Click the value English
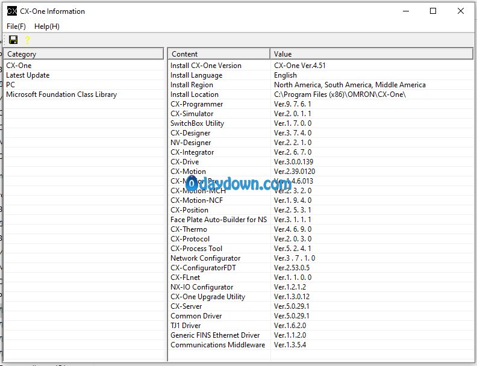The width and height of the screenshot is (477, 366). [285, 75]
